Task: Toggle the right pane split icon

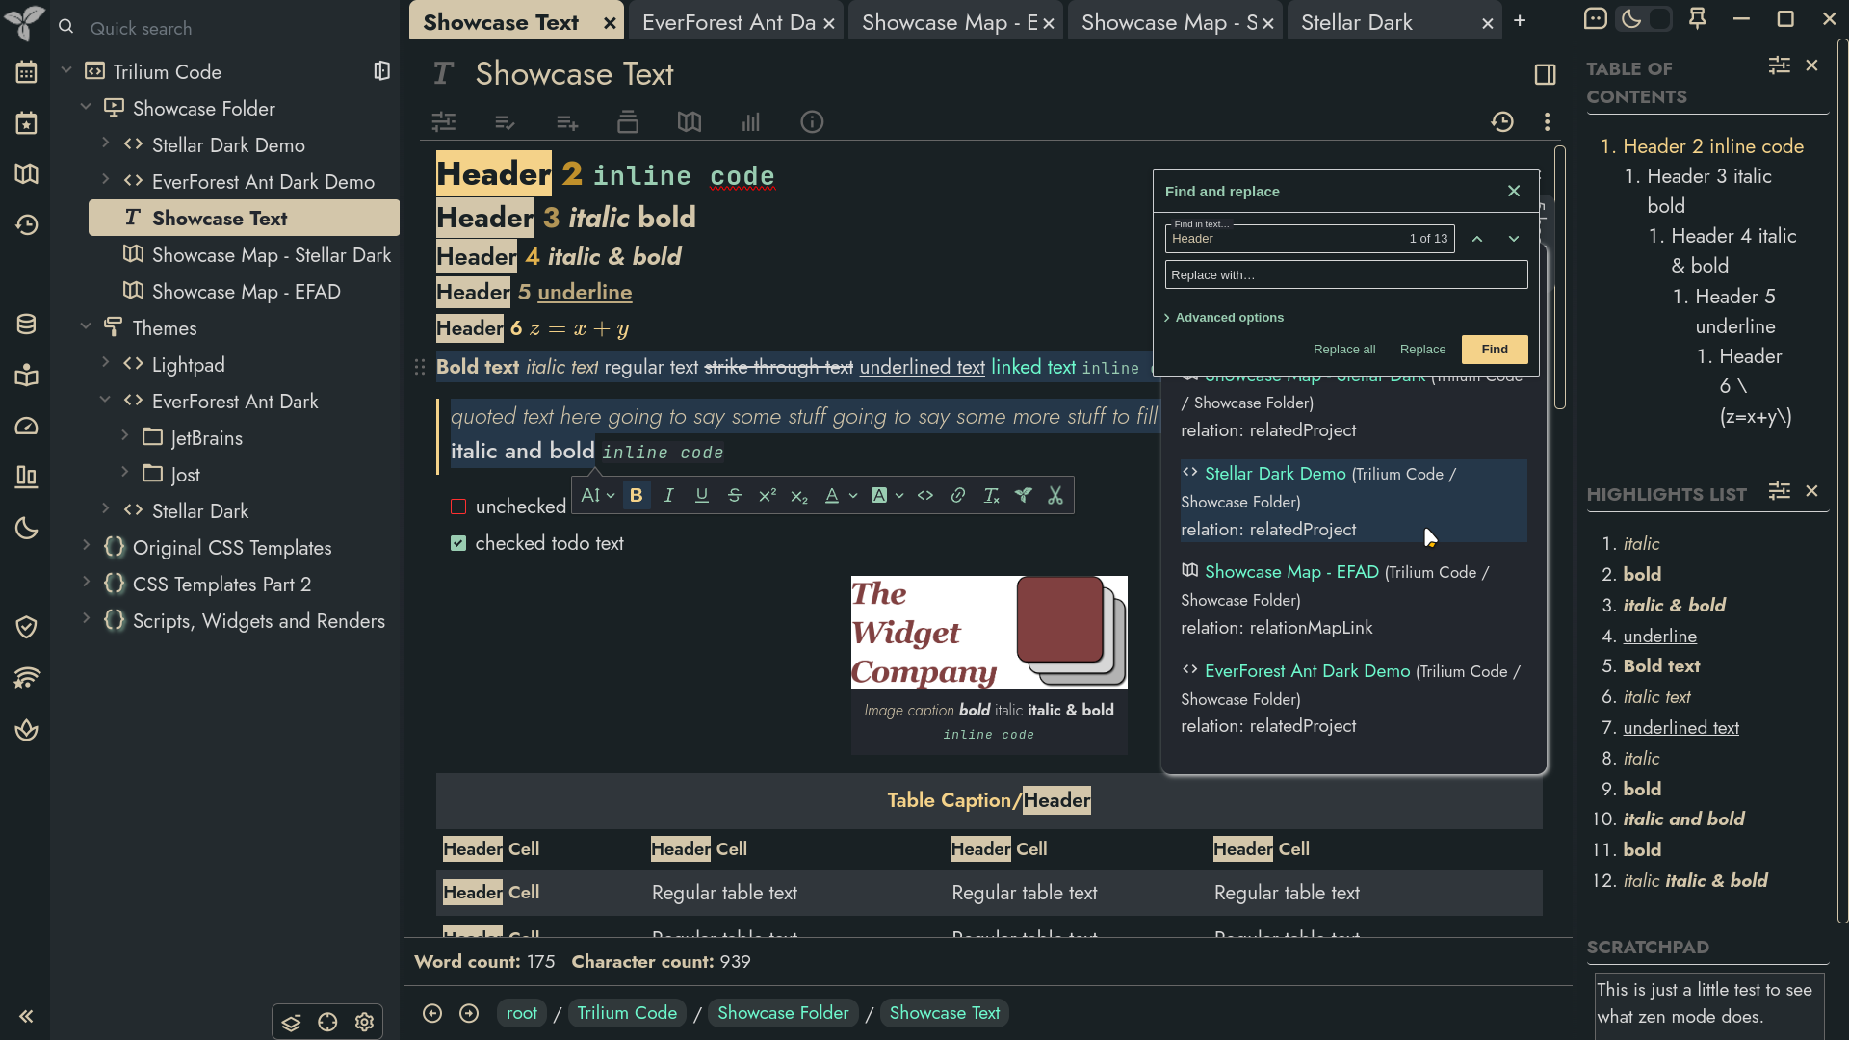Action: point(1545,74)
